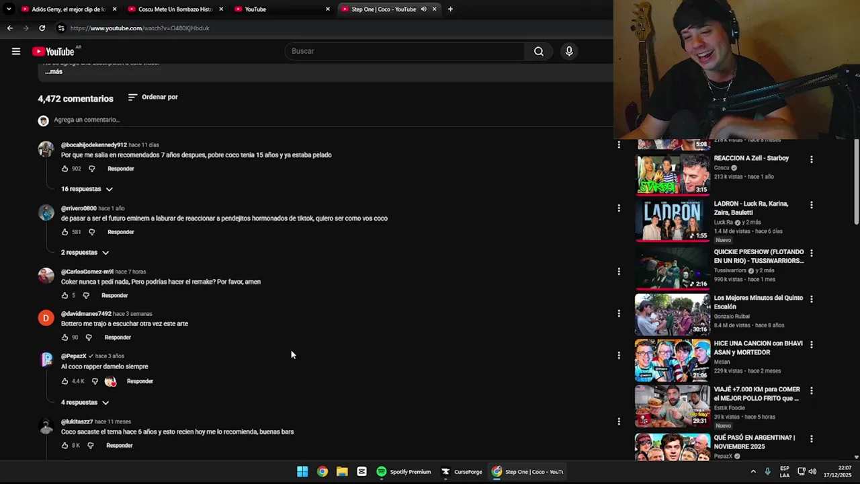Reload the page in browser toolbar
Viewport: 860px width, 484px height.
42,28
